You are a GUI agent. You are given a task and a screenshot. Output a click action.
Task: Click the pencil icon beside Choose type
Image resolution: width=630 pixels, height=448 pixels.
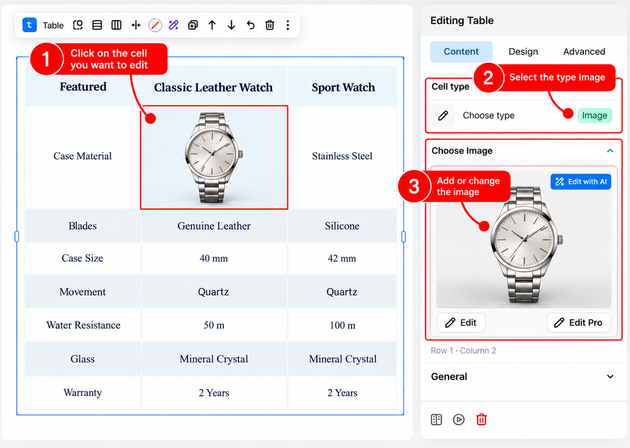pyautogui.click(x=443, y=116)
